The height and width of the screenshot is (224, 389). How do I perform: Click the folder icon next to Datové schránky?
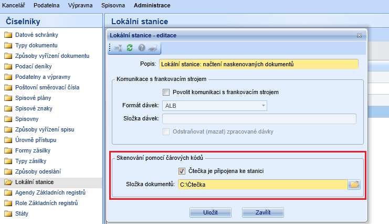pos(8,35)
